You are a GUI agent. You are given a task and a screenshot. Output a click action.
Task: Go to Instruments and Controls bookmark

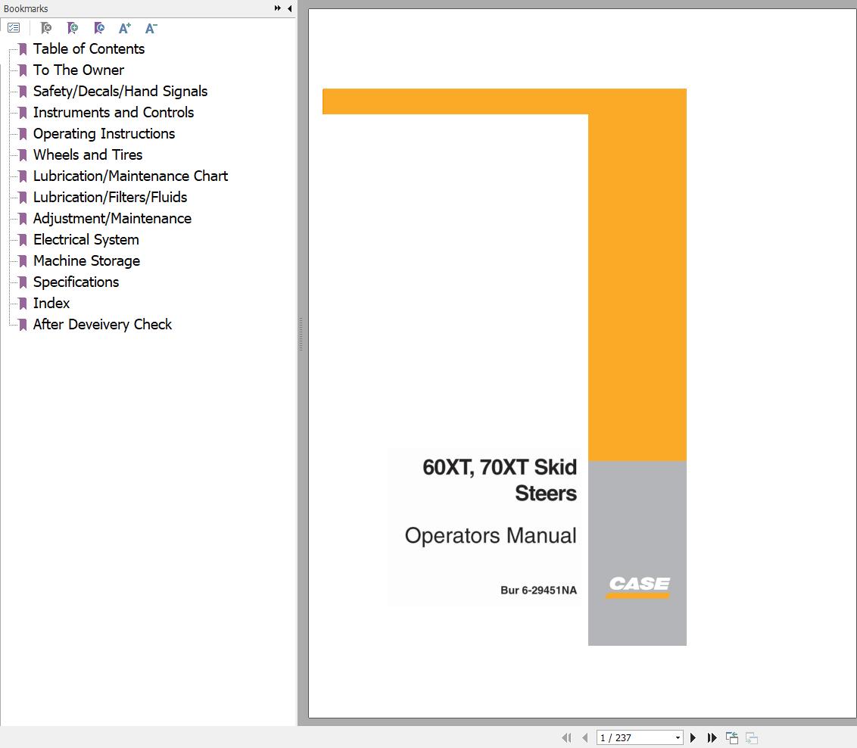point(113,112)
